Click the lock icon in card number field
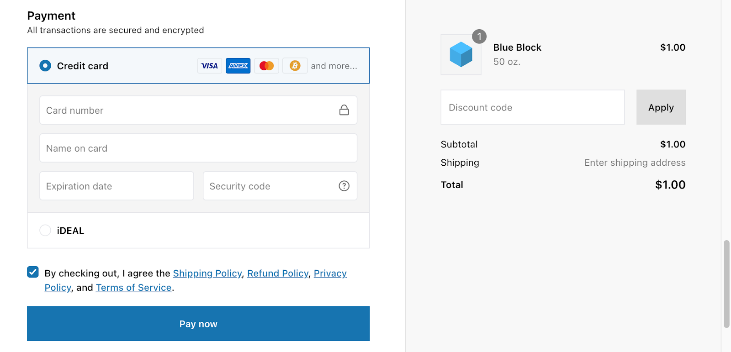The height and width of the screenshot is (352, 731). point(344,110)
